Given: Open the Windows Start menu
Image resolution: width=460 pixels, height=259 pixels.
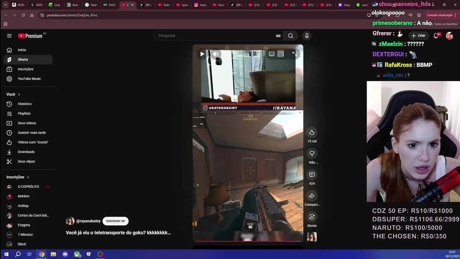Looking at the screenshot, I should [x=6, y=254].
